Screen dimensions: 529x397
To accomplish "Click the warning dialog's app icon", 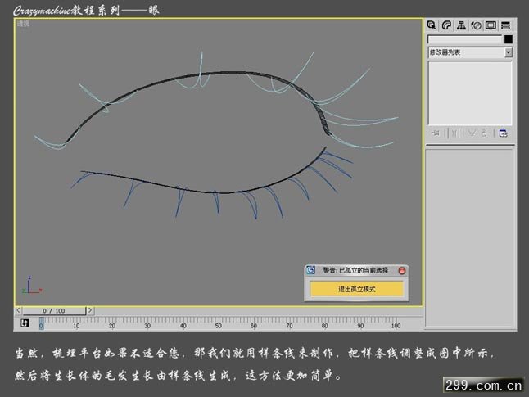I will tap(310, 270).
